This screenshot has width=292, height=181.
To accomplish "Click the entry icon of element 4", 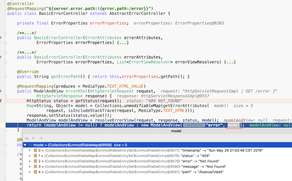I will pos(35,172).
